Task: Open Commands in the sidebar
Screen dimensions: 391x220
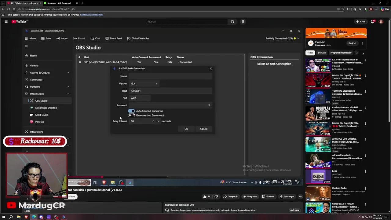Action: pos(36,80)
